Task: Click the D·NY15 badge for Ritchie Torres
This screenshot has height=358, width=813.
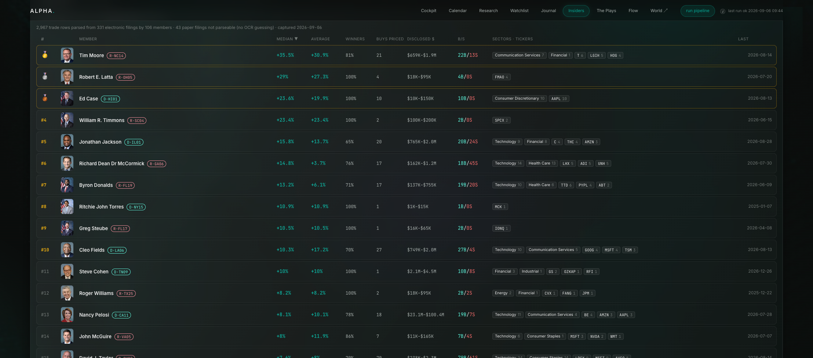Action: pyautogui.click(x=136, y=207)
